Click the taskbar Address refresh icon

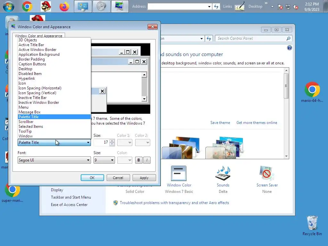point(216,6)
